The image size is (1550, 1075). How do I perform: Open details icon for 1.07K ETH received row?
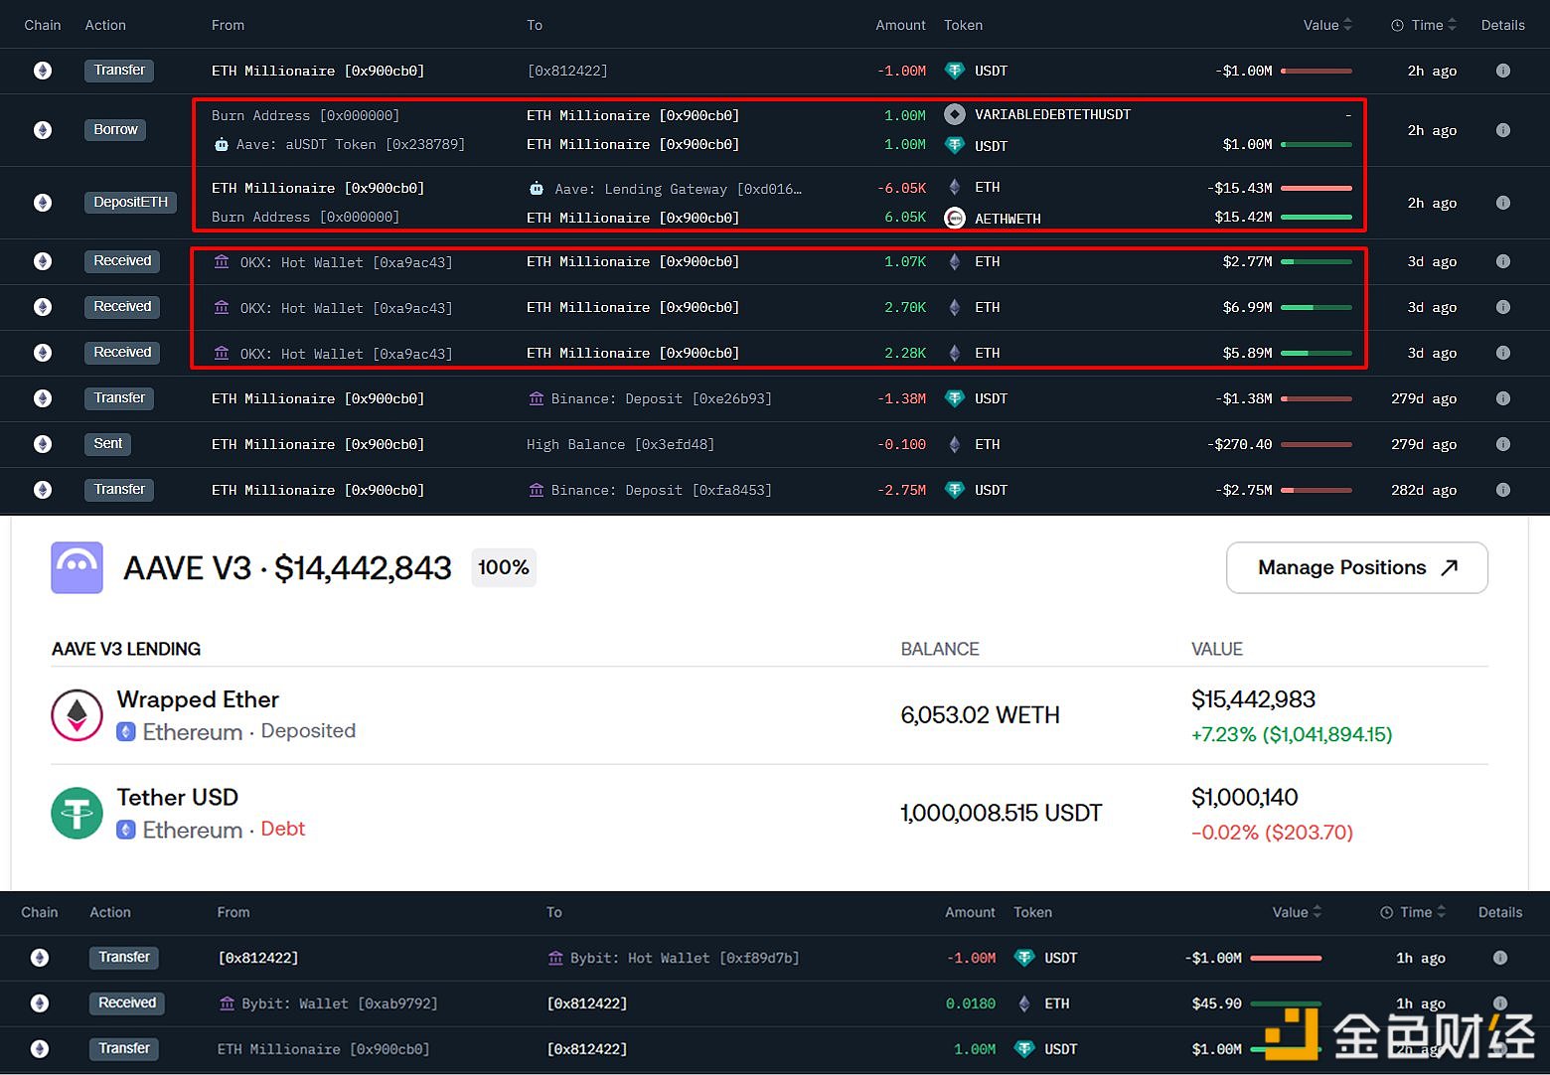1502,261
